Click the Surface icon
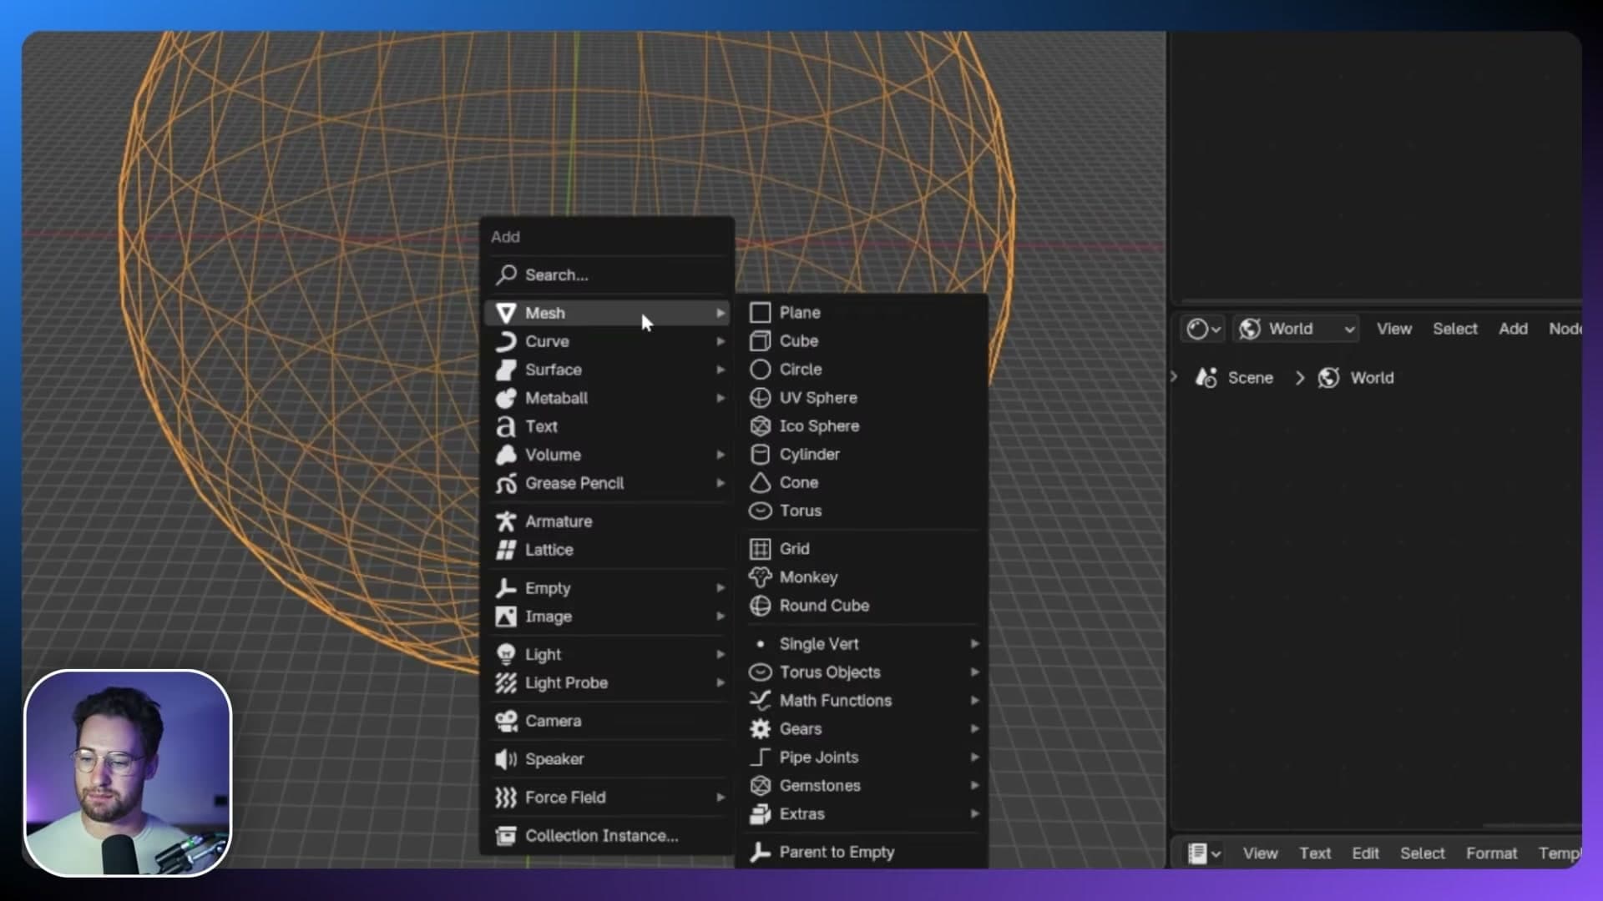The height and width of the screenshot is (901, 1603). [506, 370]
